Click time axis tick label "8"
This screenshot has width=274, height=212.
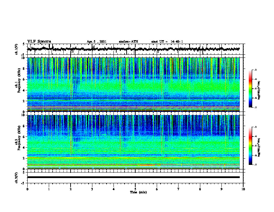tap(200, 189)
